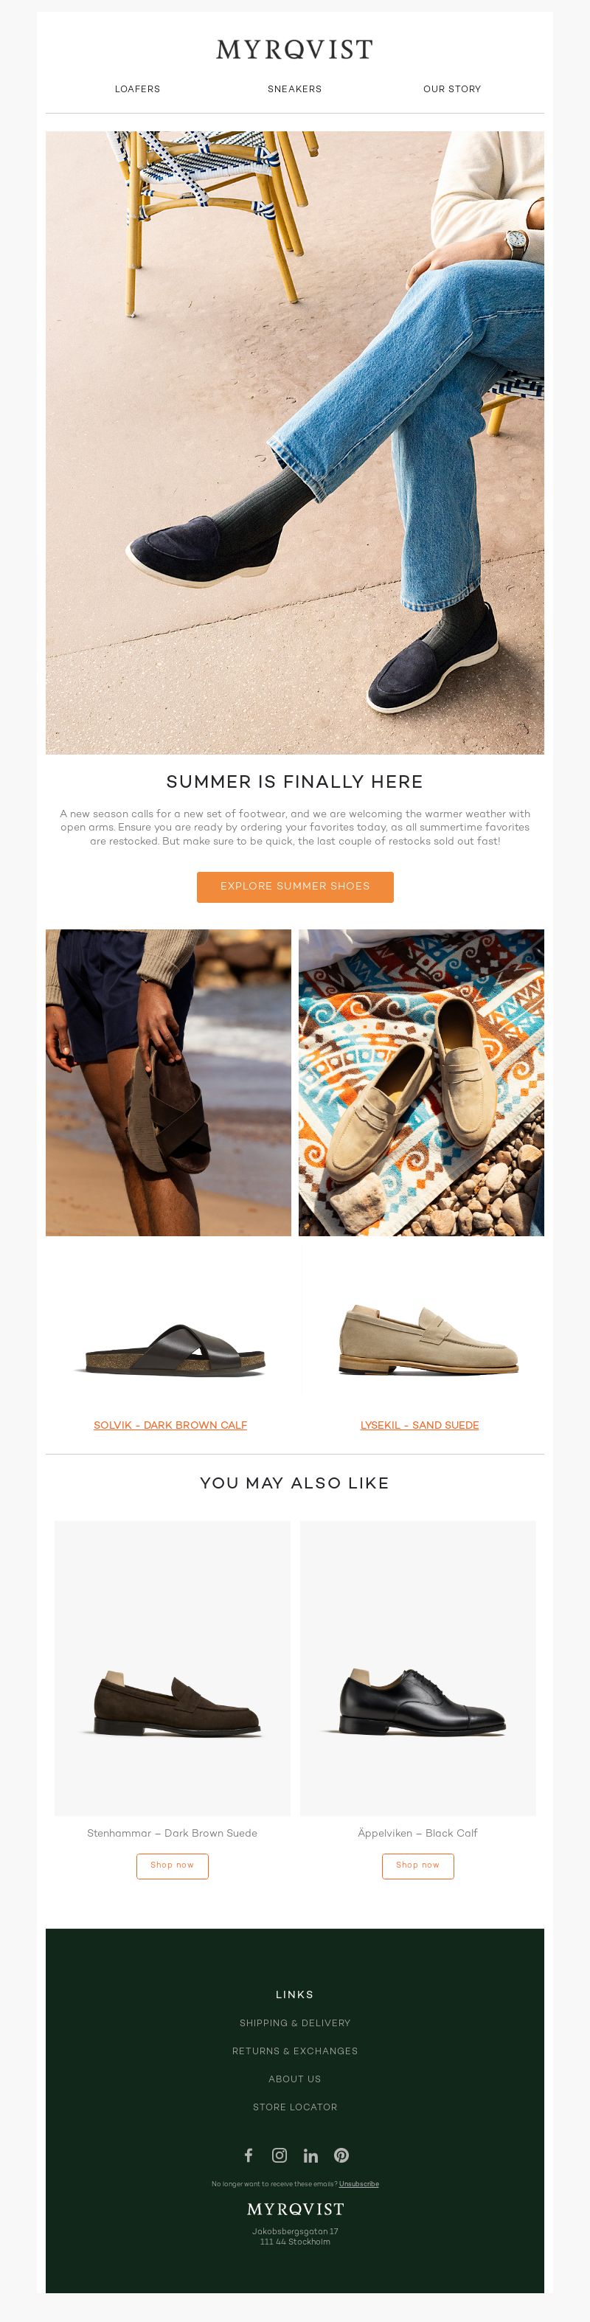Open the Instagram icon in footer

tap(280, 2155)
